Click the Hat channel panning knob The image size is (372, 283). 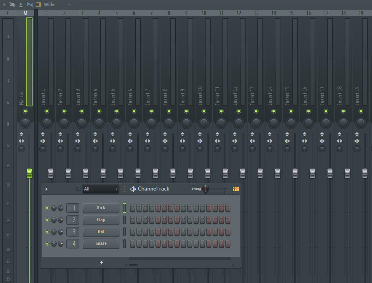pos(54,232)
